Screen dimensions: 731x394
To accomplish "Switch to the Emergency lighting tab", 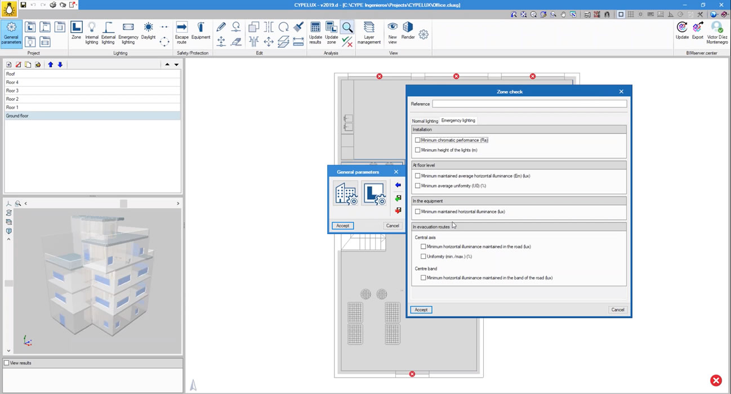I will [458, 120].
